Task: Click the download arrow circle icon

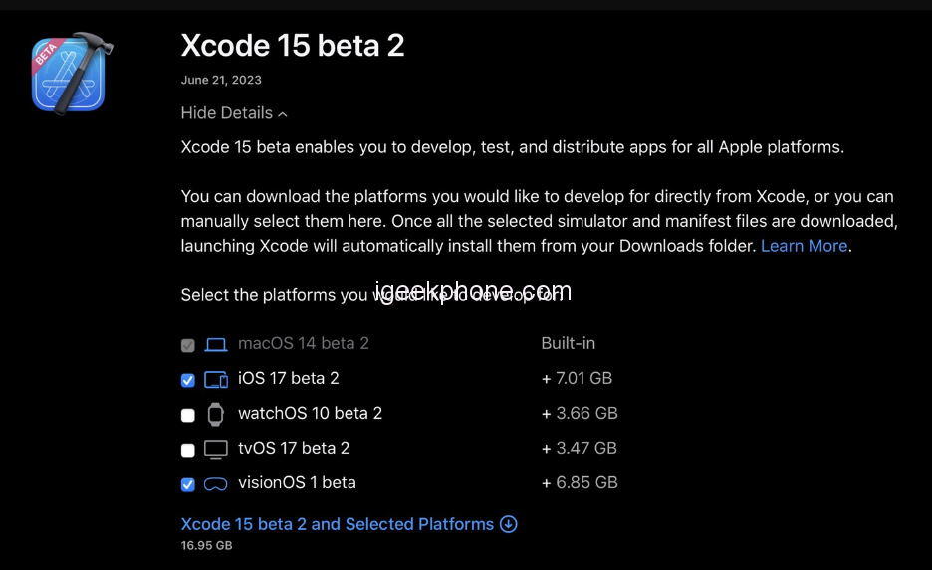Action: coord(509,524)
